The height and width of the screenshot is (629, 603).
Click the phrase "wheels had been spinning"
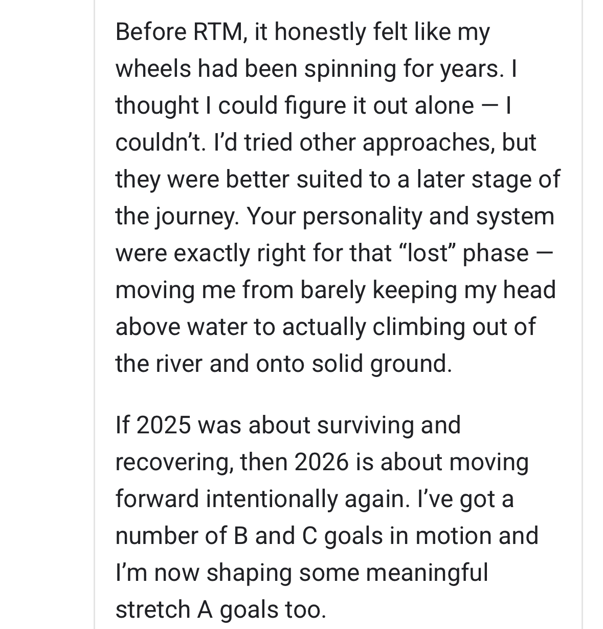256,69
